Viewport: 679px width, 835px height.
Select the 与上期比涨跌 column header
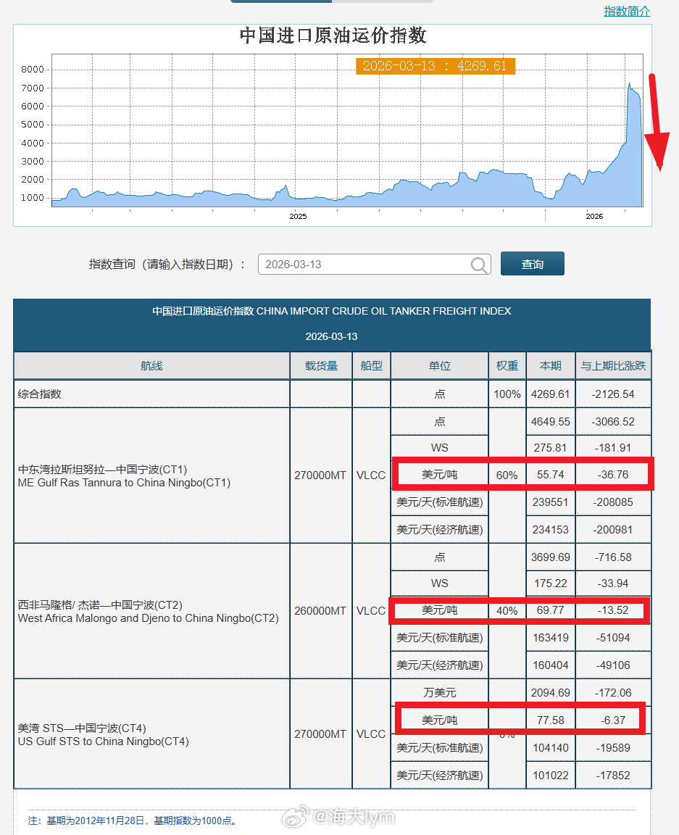coord(613,366)
